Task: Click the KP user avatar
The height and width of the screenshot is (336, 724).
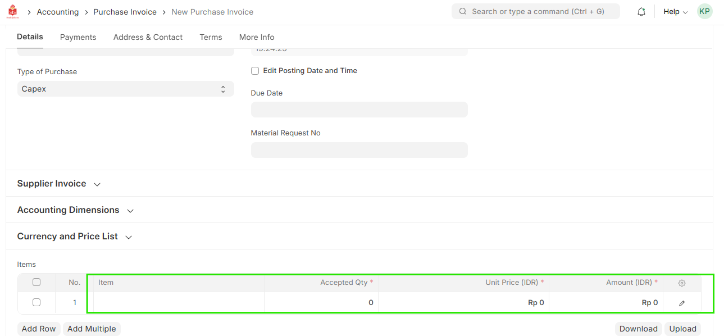Action: tap(704, 11)
